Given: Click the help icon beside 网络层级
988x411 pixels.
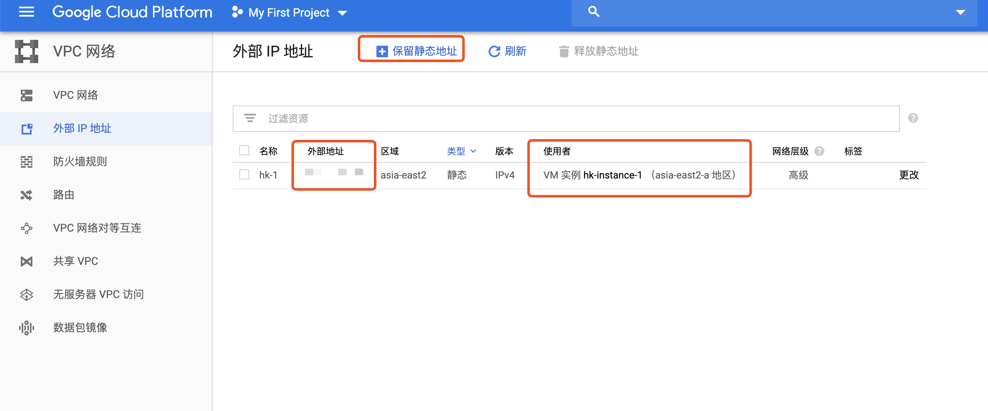Looking at the screenshot, I should [819, 151].
